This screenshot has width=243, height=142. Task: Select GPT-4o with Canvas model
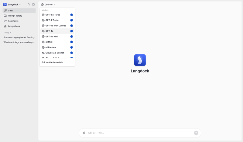pyautogui.click(x=57, y=26)
